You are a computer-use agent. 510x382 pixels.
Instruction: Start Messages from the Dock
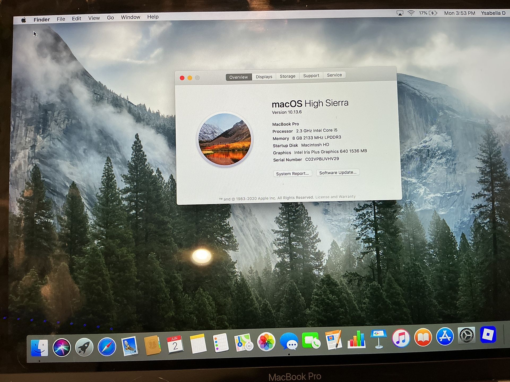(289, 342)
